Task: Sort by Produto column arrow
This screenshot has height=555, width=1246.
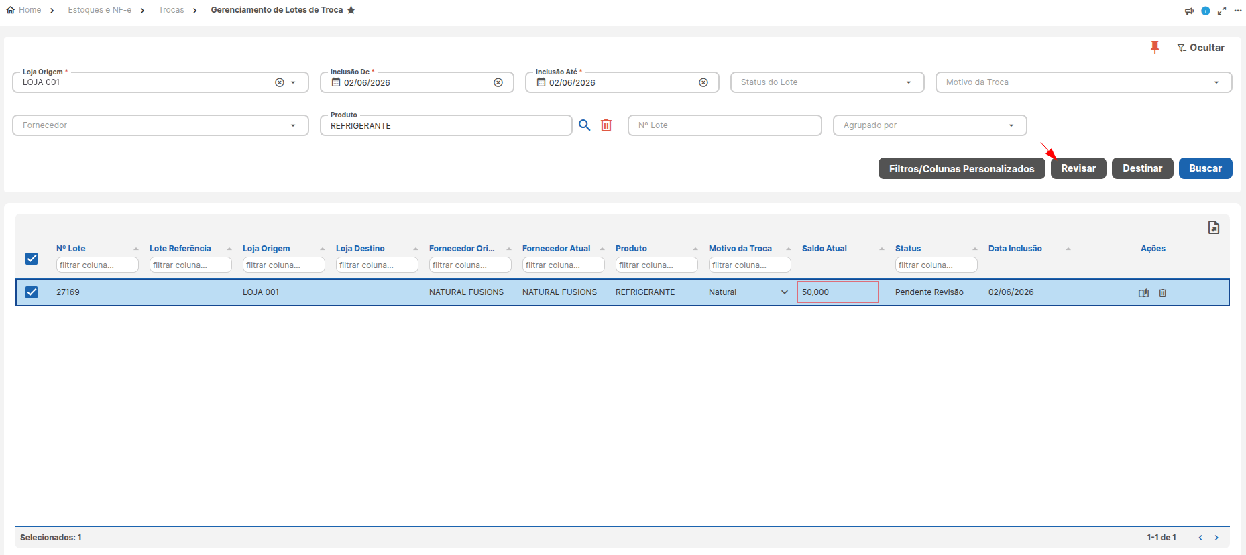Action: coord(695,249)
